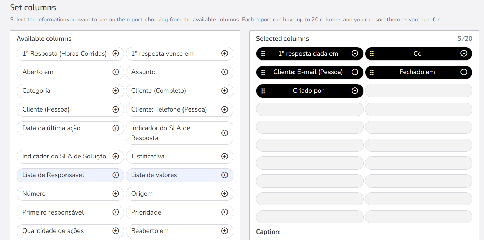Click drag handle dots on 'Cc' chip
This screenshot has height=240, width=484.
372,54
